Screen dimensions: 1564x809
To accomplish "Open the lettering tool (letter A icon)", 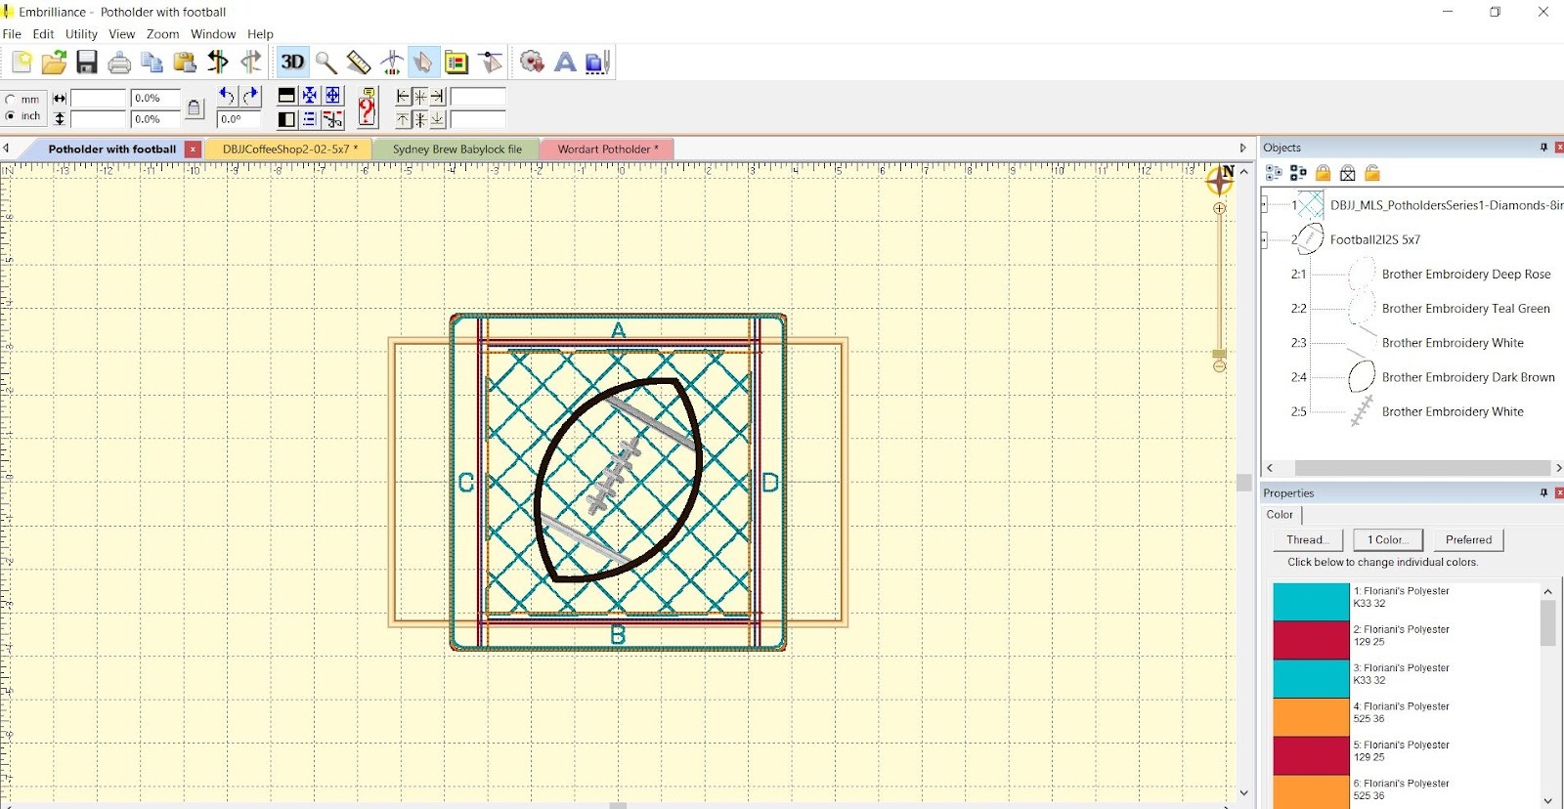I will tap(565, 63).
